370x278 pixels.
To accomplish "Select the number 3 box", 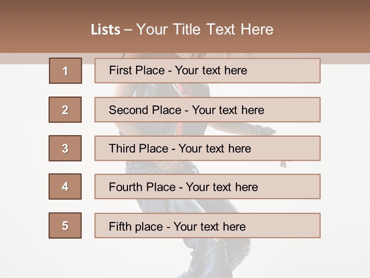I will (x=65, y=148).
